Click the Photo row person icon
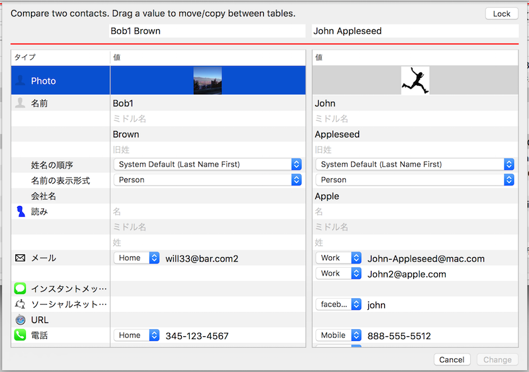The image size is (529, 372). point(20,81)
